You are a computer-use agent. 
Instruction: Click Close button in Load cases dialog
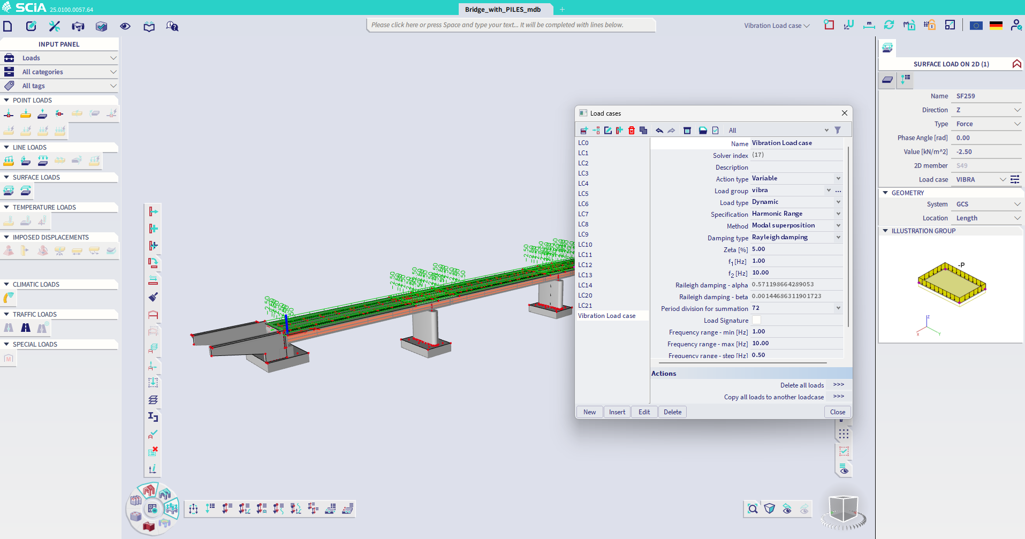pos(838,412)
